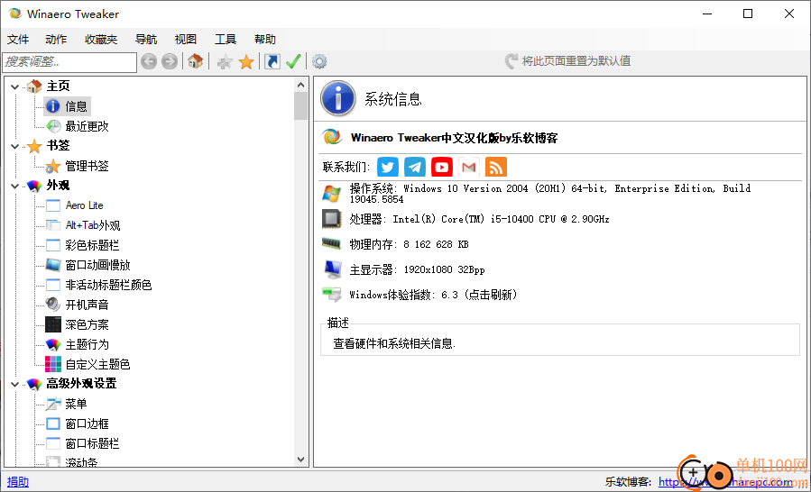The width and height of the screenshot is (811, 492).
Task: Click the 自定义主题色 color grid icon
Action: 53,364
